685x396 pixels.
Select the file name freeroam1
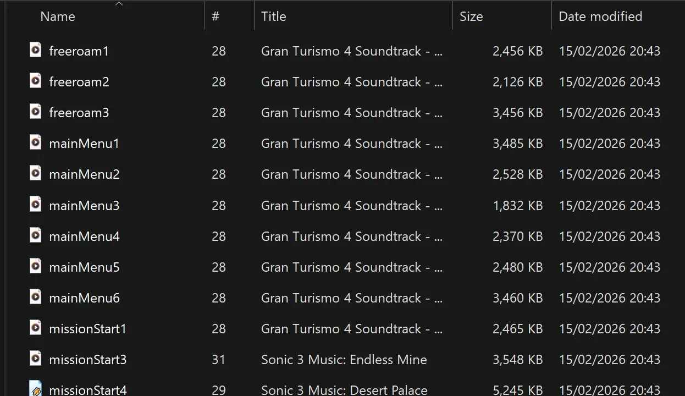point(79,51)
